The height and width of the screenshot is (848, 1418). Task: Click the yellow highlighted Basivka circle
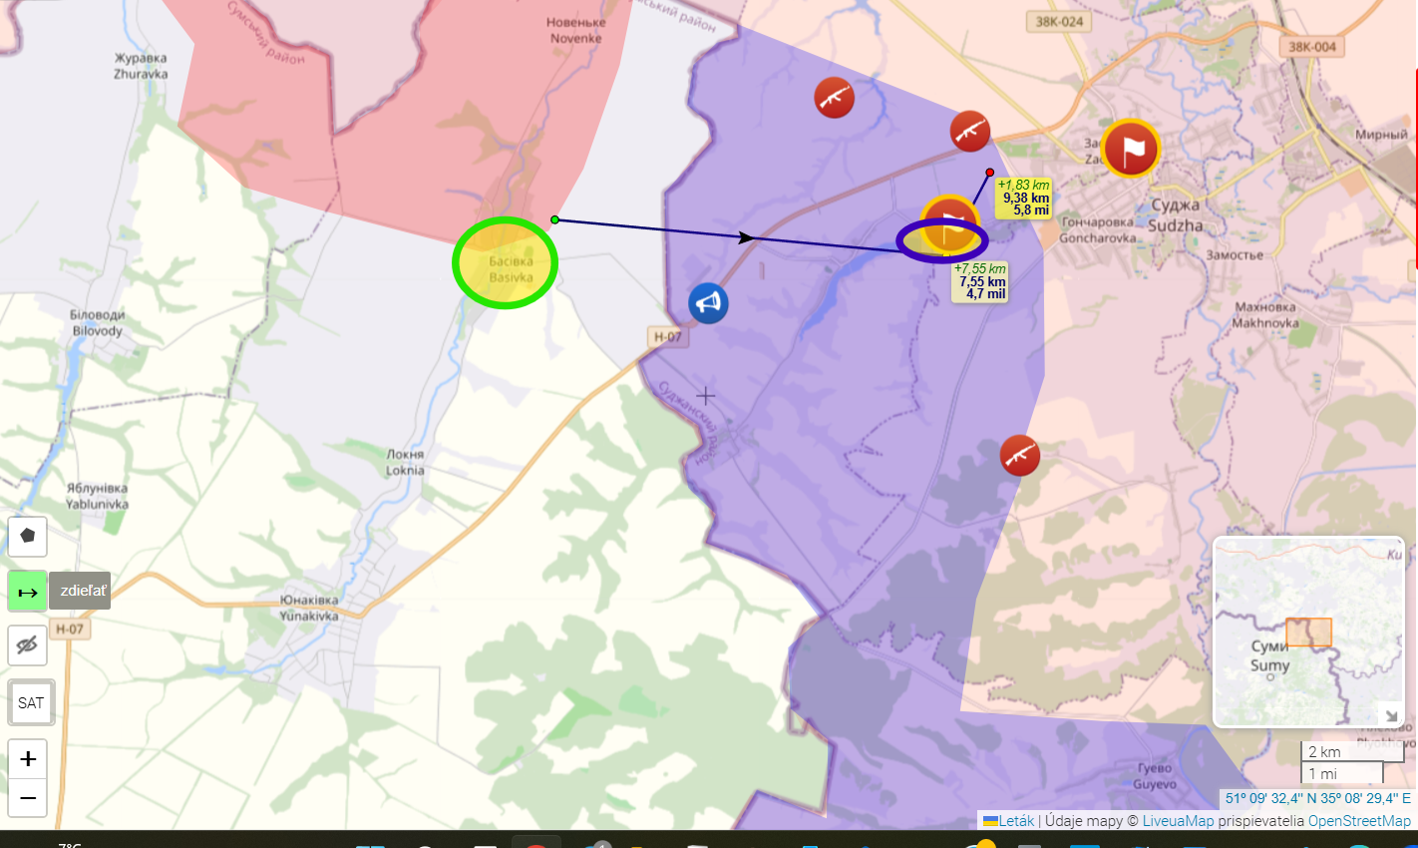coord(505,263)
